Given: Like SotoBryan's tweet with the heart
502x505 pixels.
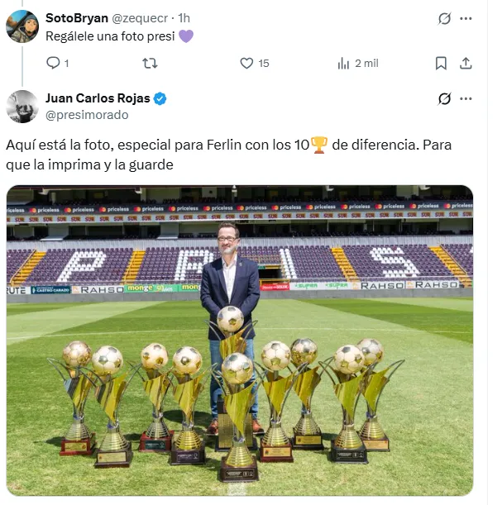Looking at the screenshot, I should tap(246, 63).
